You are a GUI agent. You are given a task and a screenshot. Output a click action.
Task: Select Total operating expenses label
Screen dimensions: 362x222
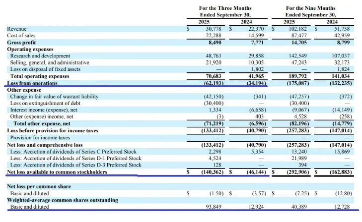point(40,76)
